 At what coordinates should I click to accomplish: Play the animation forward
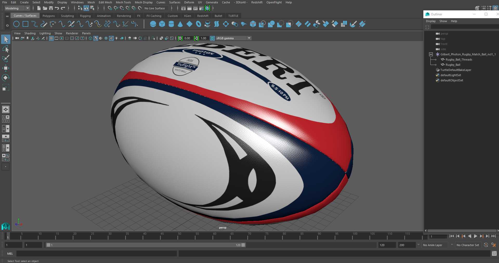tap(475, 236)
